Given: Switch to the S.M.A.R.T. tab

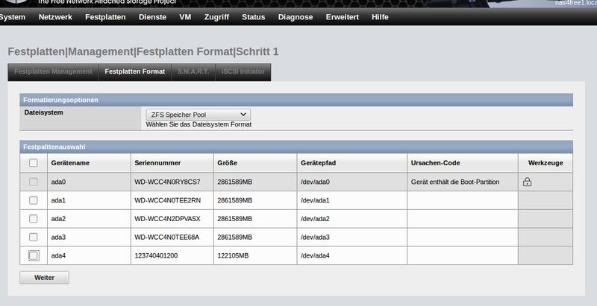Looking at the screenshot, I should [x=193, y=72].
